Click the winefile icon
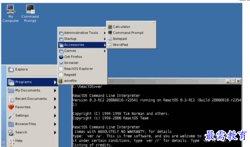250x147 pixels. tap(61, 81)
